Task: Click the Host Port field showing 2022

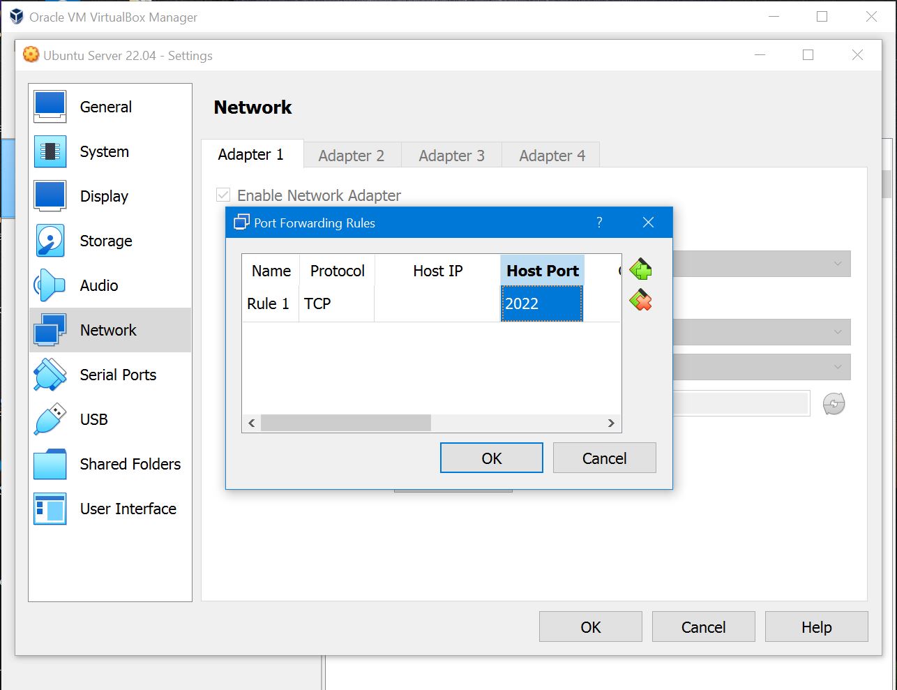Action: point(542,303)
